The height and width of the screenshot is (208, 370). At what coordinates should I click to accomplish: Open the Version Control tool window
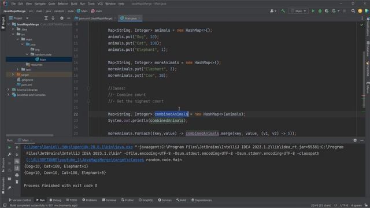20,200
